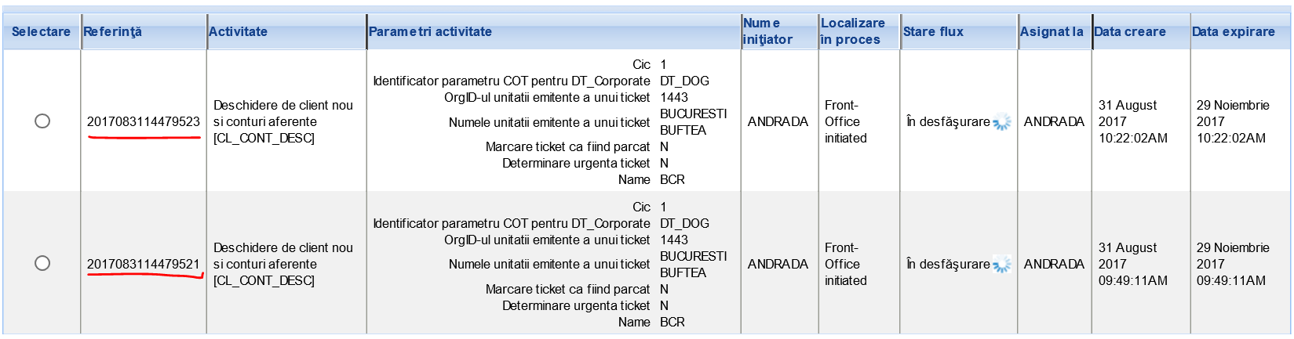Sort by the Data creare column header
This screenshot has width=1294, height=339.
(1130, 31)
